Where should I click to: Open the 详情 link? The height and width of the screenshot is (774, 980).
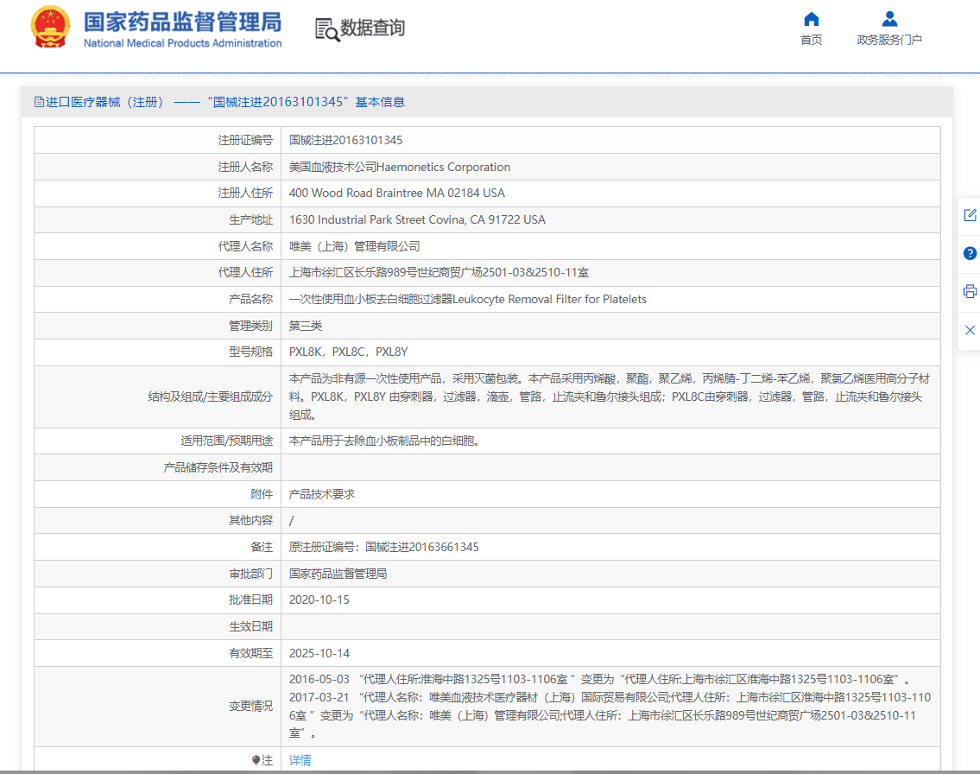coord(300,760)
